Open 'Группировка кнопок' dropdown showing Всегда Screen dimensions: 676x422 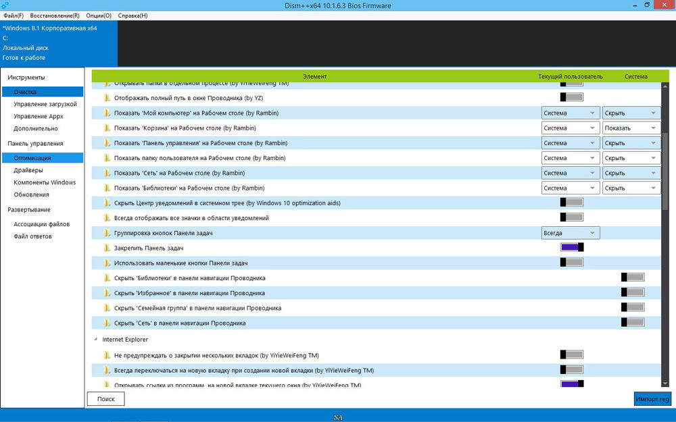pyautogui.click(x=571, y=233)
